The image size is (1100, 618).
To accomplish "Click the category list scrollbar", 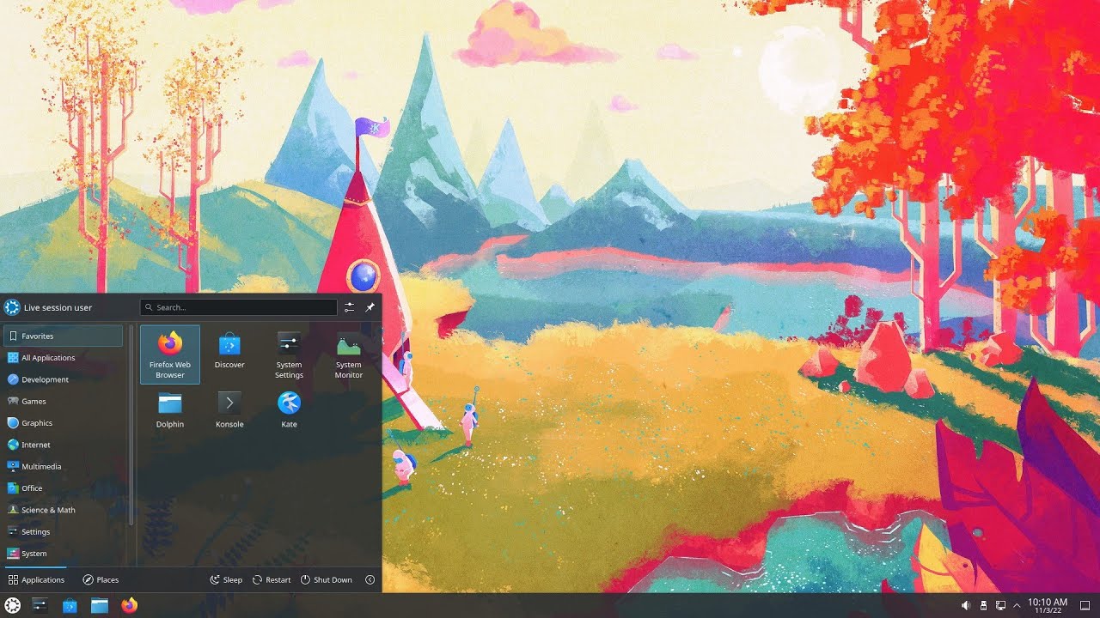I will point(131,425).
